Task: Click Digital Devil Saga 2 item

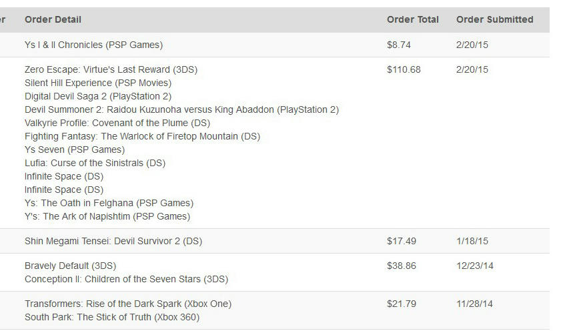Action: pos(97,97)
